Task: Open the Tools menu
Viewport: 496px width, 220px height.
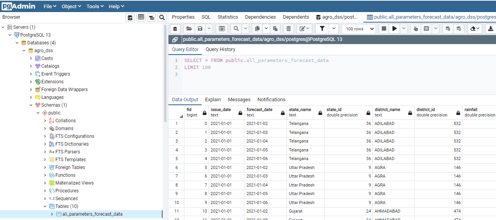Action: coord(96,6)
